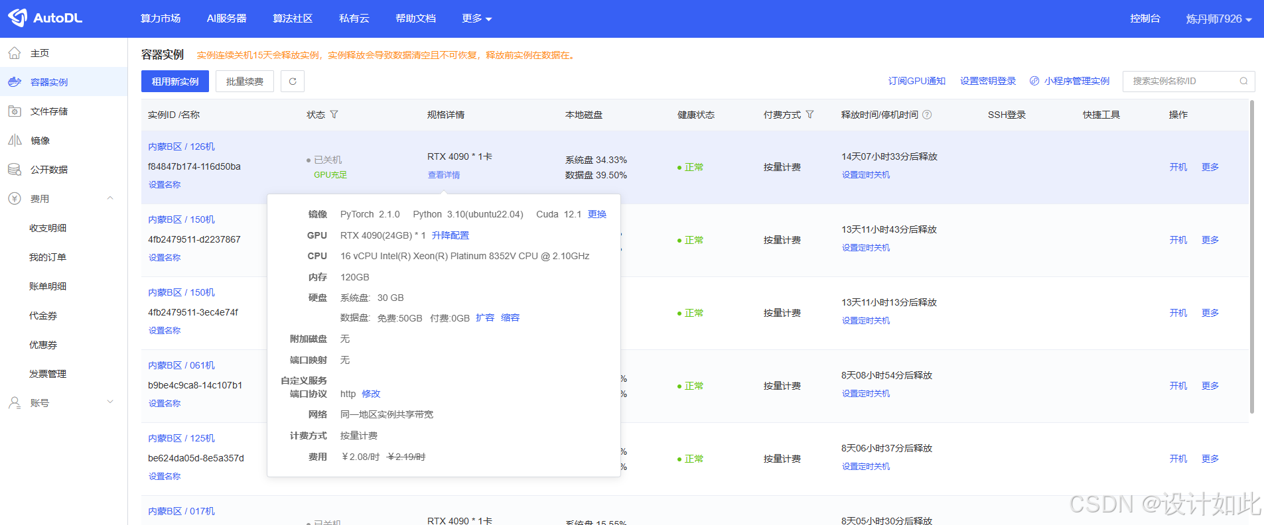Select 优惠券 in sidebar
1264x525 pixels.
coord(43,345)
